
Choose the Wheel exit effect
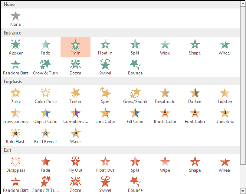tap(225, 164)
